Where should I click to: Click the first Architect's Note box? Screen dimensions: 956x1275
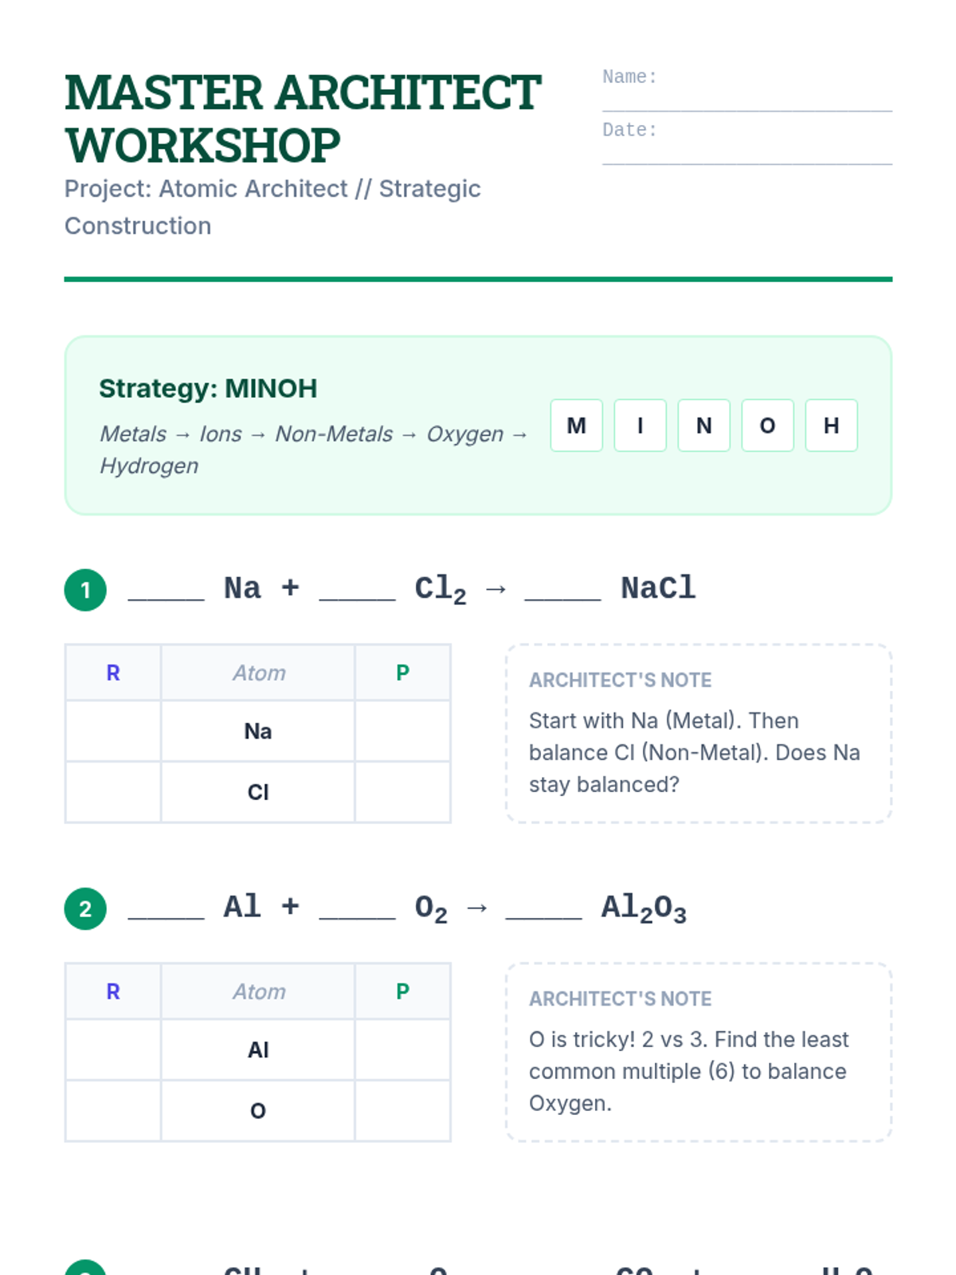[x=698, y=733]
